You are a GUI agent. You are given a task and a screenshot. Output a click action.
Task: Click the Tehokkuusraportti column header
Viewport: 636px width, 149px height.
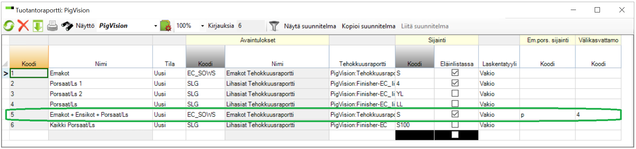362,57
